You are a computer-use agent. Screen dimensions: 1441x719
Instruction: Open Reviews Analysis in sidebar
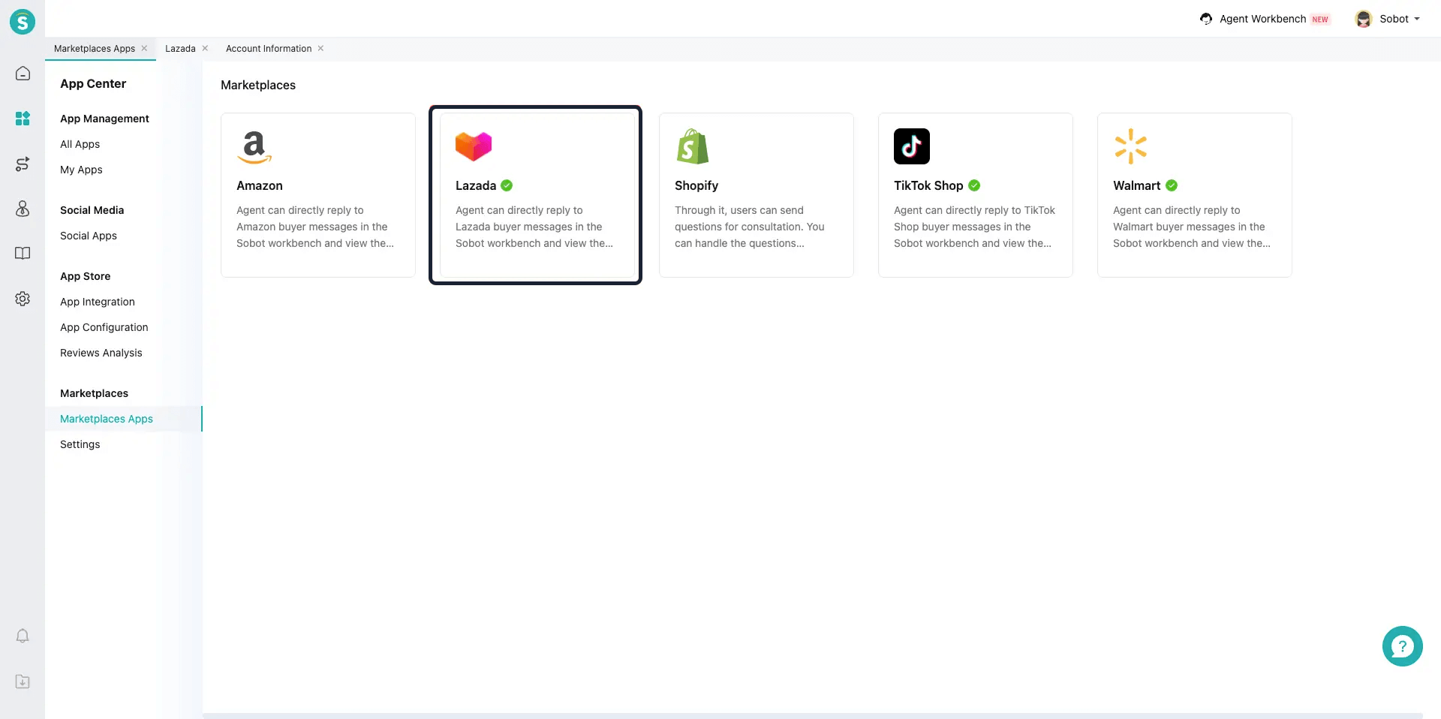101,353
